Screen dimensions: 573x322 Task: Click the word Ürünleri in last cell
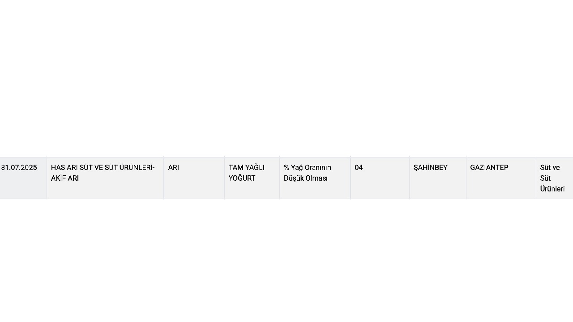coord(552,189)
